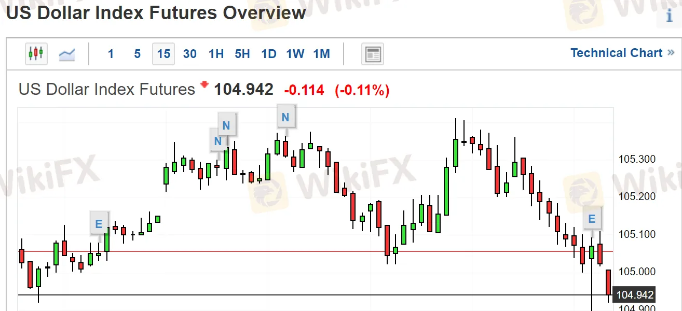
Task: Choose the 5H timeframe
Action: [x=242, y=54]
